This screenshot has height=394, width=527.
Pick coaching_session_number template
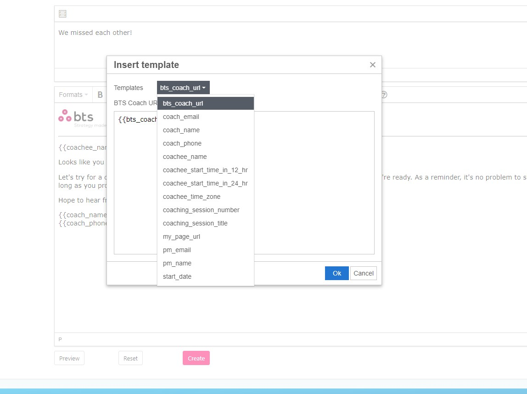tap(205, 210)
